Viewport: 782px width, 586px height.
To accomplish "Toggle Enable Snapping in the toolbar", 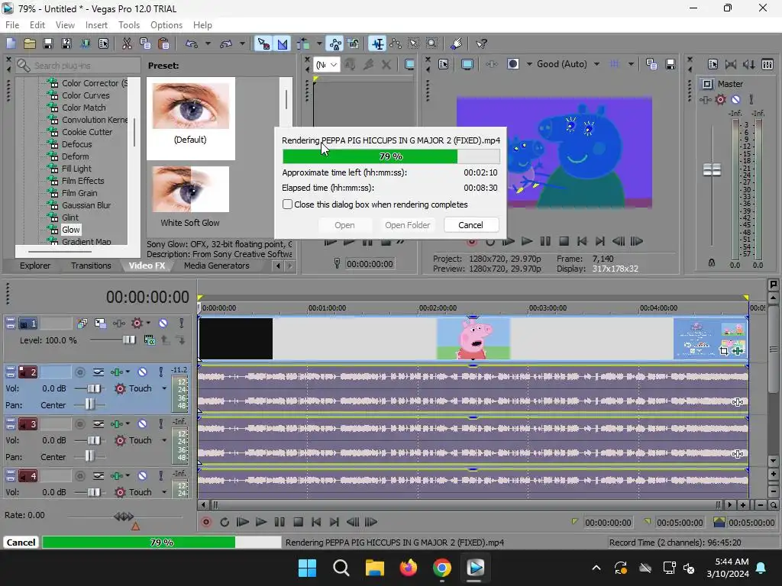I will (x=263, y=43).
